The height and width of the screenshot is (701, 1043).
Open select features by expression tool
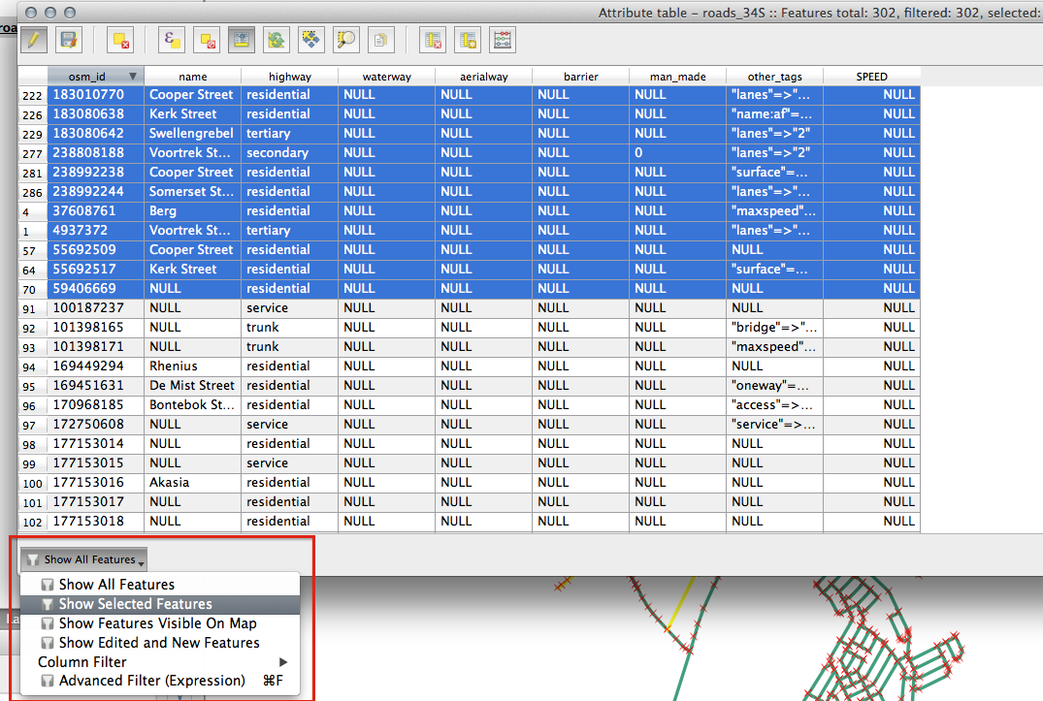click(173, 40)
